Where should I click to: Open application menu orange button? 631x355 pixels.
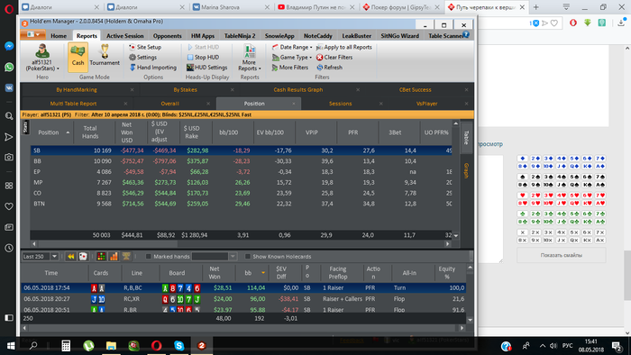point(32,34)
